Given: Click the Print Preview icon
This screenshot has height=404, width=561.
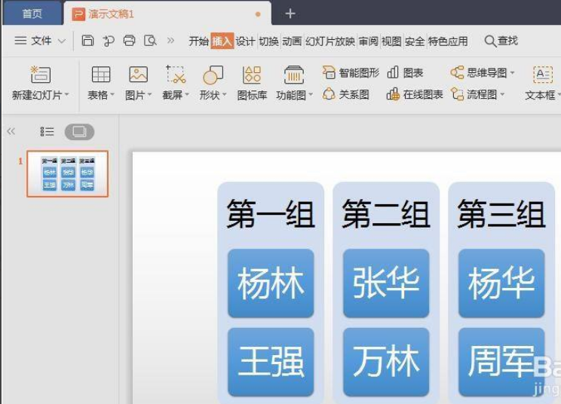Looking at the screenshot, I should (150, 41).
